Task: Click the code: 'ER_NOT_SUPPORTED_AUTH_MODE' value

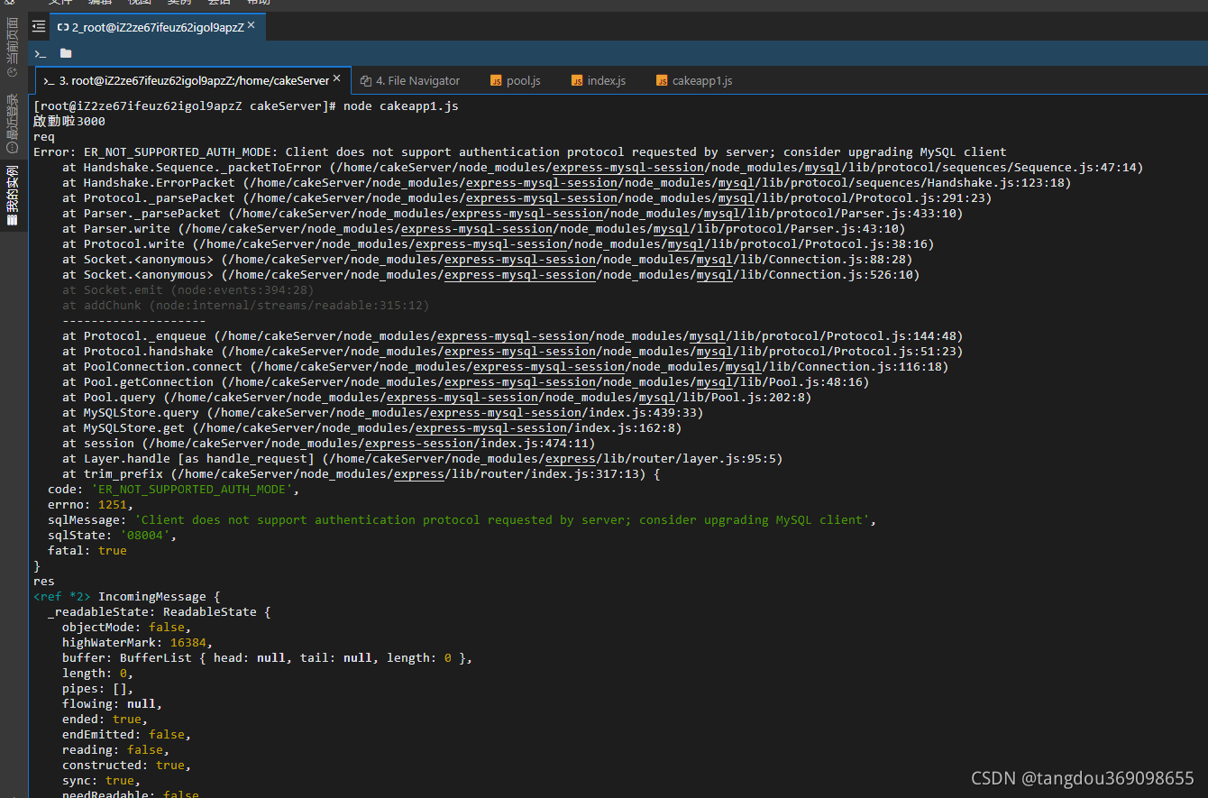Action: (192, 490)
